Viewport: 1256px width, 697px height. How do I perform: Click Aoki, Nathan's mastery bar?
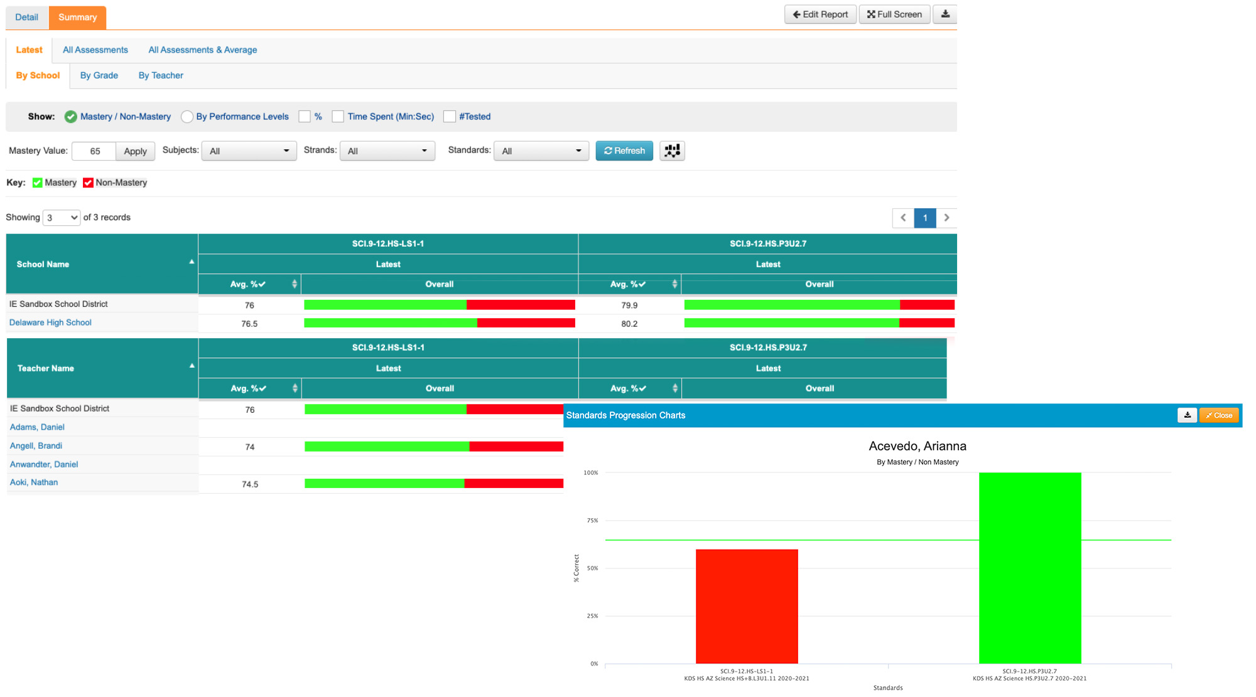pyautogui.click(x=434, y=484)
